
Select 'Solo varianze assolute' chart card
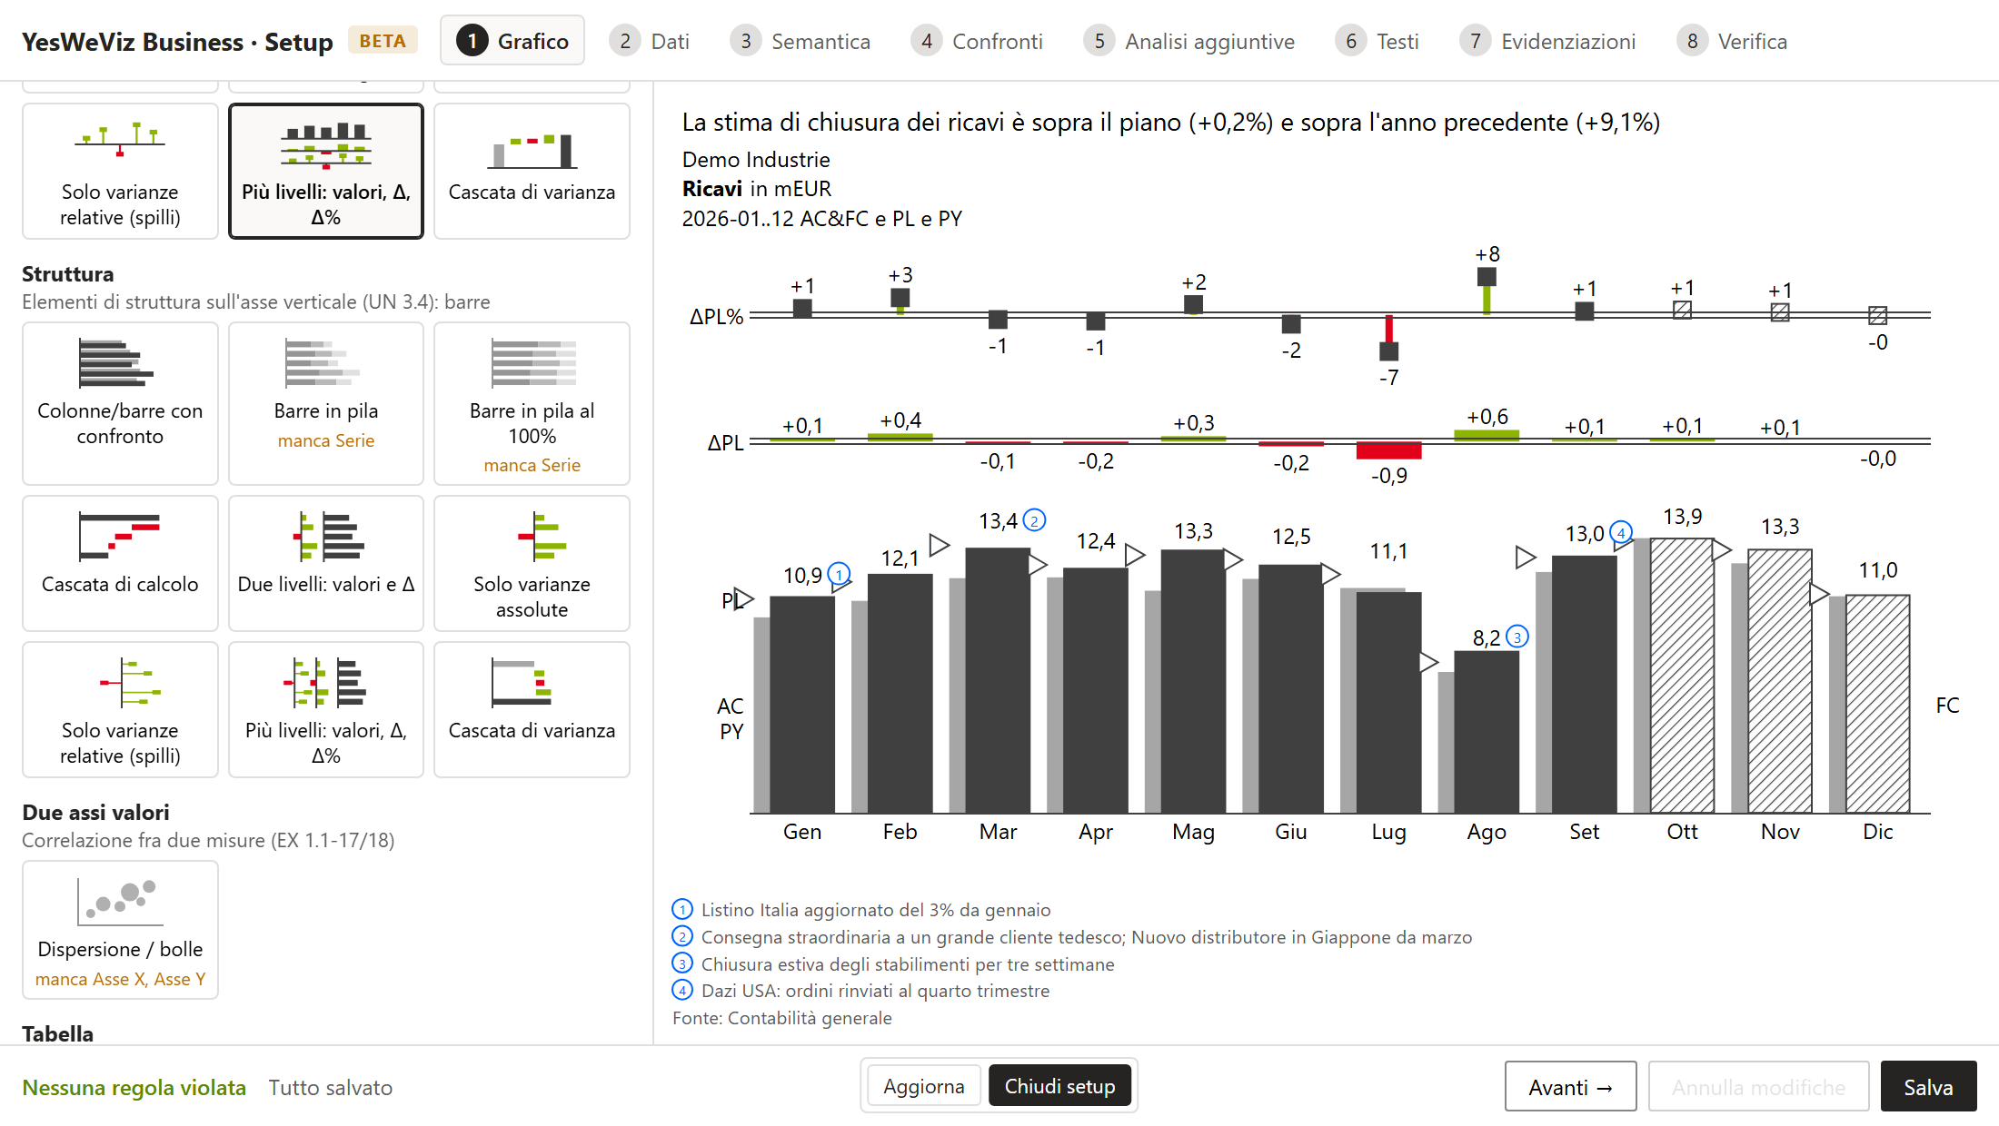[x=532, y=563]
